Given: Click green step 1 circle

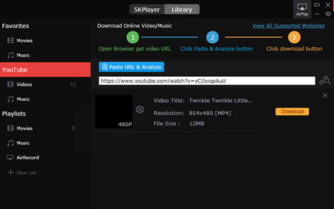Looking at the screenshot, I should [x=132, y=37].
